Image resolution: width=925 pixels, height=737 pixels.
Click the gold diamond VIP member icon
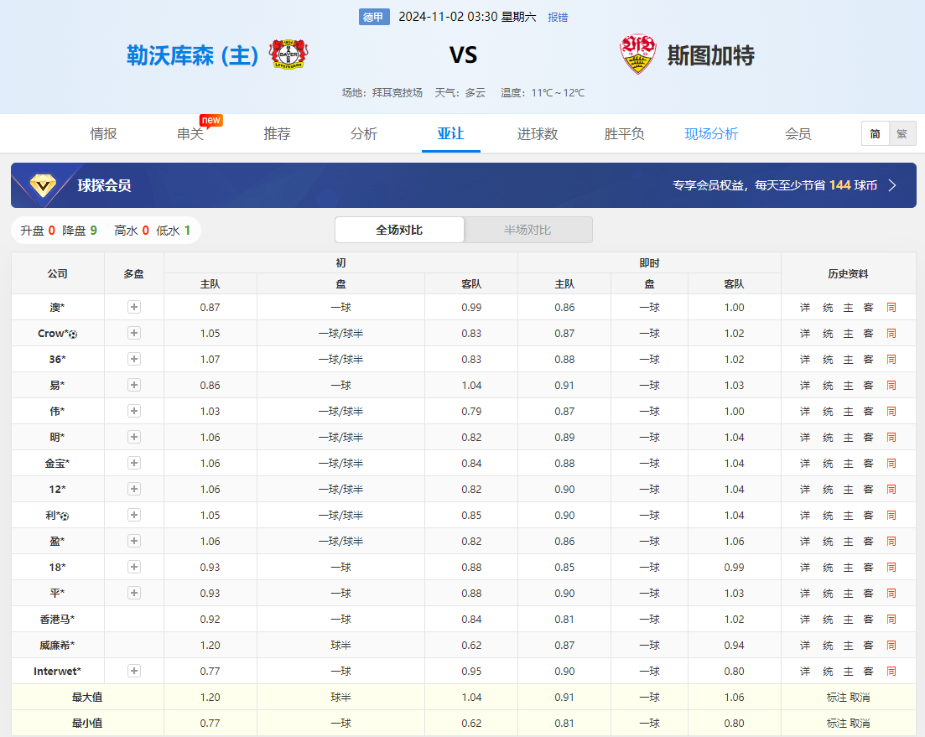(43, 185)
